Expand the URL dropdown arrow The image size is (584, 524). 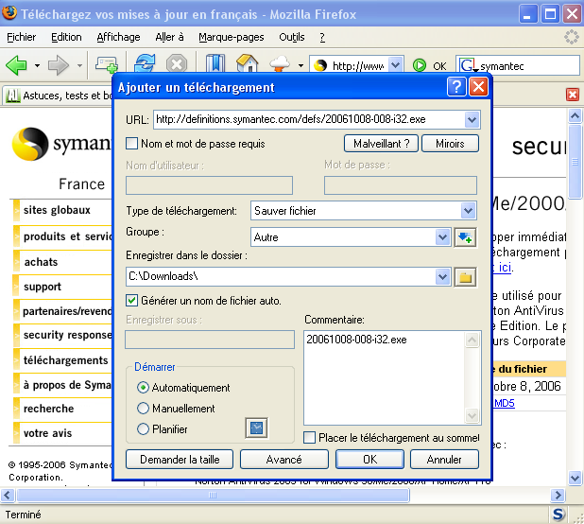472,119
